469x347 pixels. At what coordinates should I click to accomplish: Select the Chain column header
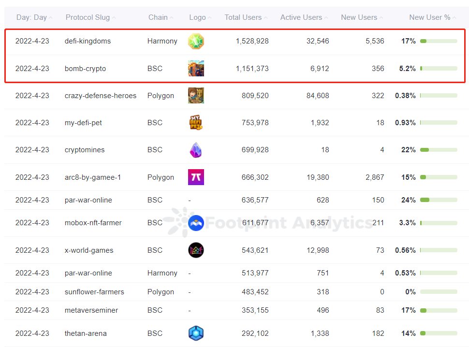point(158,17)
